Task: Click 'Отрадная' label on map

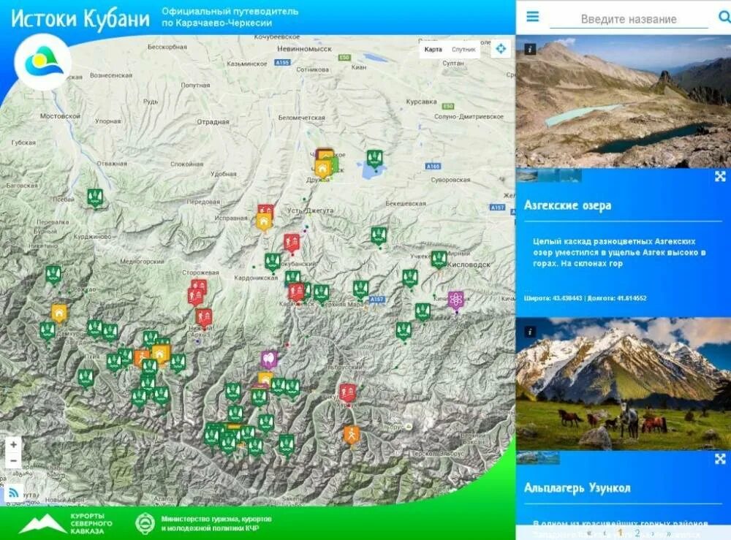Action: (x=213, y=122)
